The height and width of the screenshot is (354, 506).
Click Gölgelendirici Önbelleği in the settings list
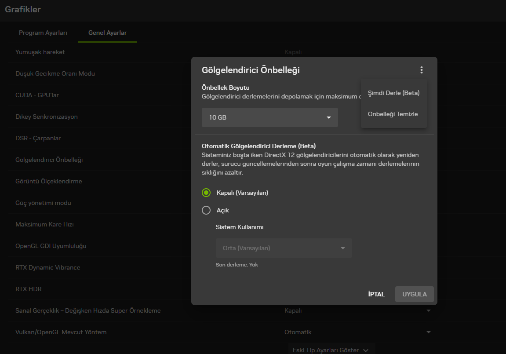(49, 160)
